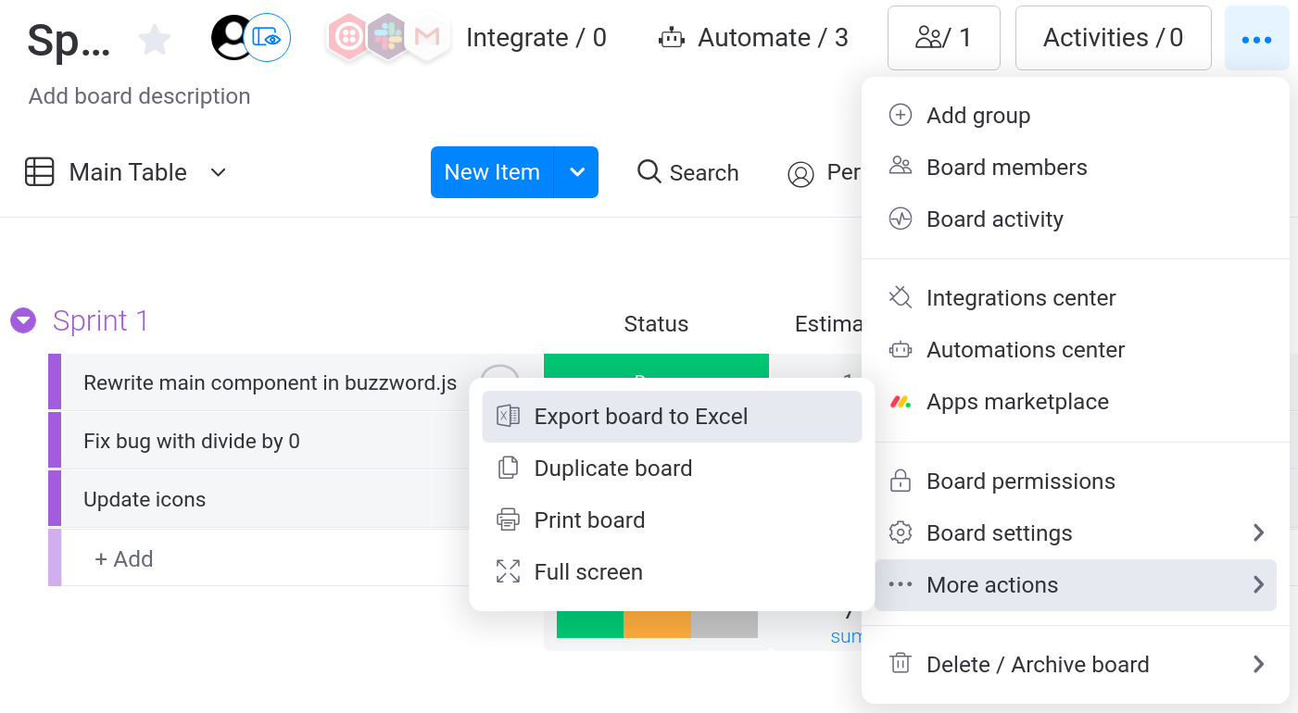1298x713 pixels.
Task: Click the + Add item row
Action: tap(123, 558)
